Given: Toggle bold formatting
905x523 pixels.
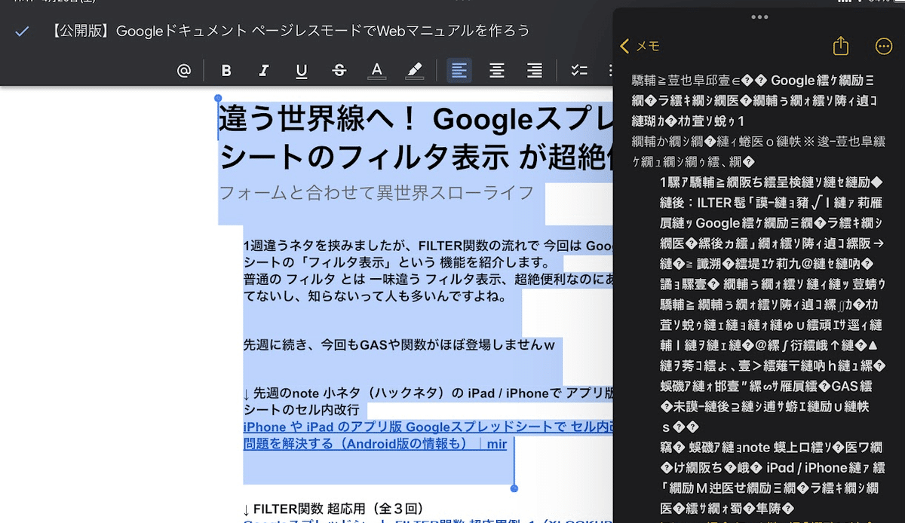Looking at the screenshot, I should tap(226, 70).
